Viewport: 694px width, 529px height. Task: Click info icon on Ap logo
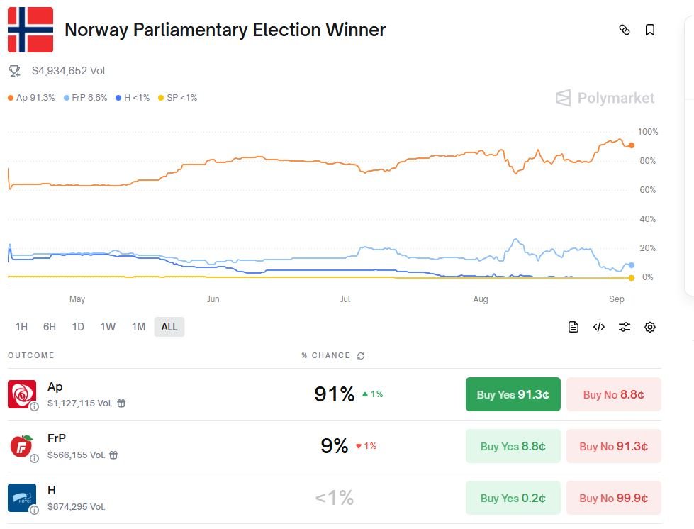[x=34, y=406]
